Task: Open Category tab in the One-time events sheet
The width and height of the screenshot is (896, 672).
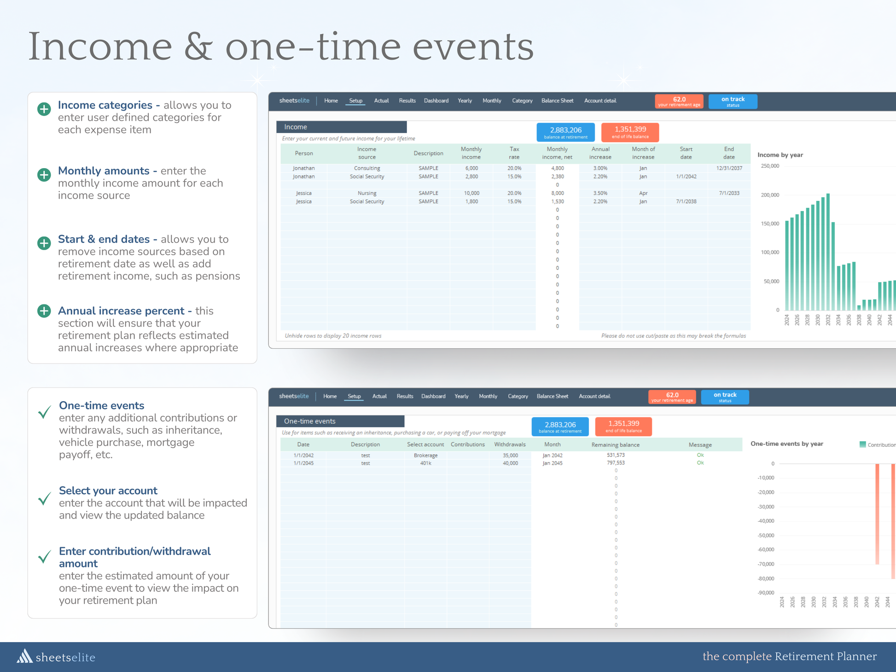Action: (518, 396)
